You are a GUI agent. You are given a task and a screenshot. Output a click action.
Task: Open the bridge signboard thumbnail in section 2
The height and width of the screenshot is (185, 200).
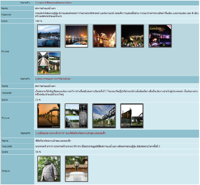[132, 116]
